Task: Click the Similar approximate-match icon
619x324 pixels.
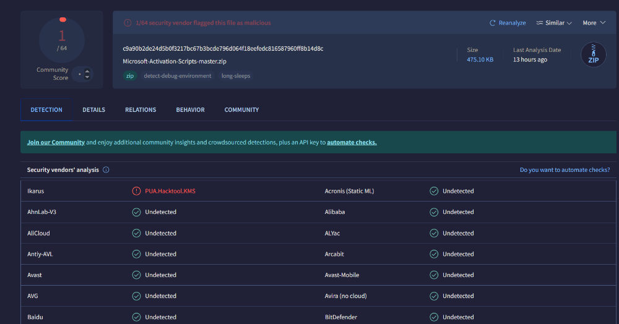Action: (x=539, y=23)
